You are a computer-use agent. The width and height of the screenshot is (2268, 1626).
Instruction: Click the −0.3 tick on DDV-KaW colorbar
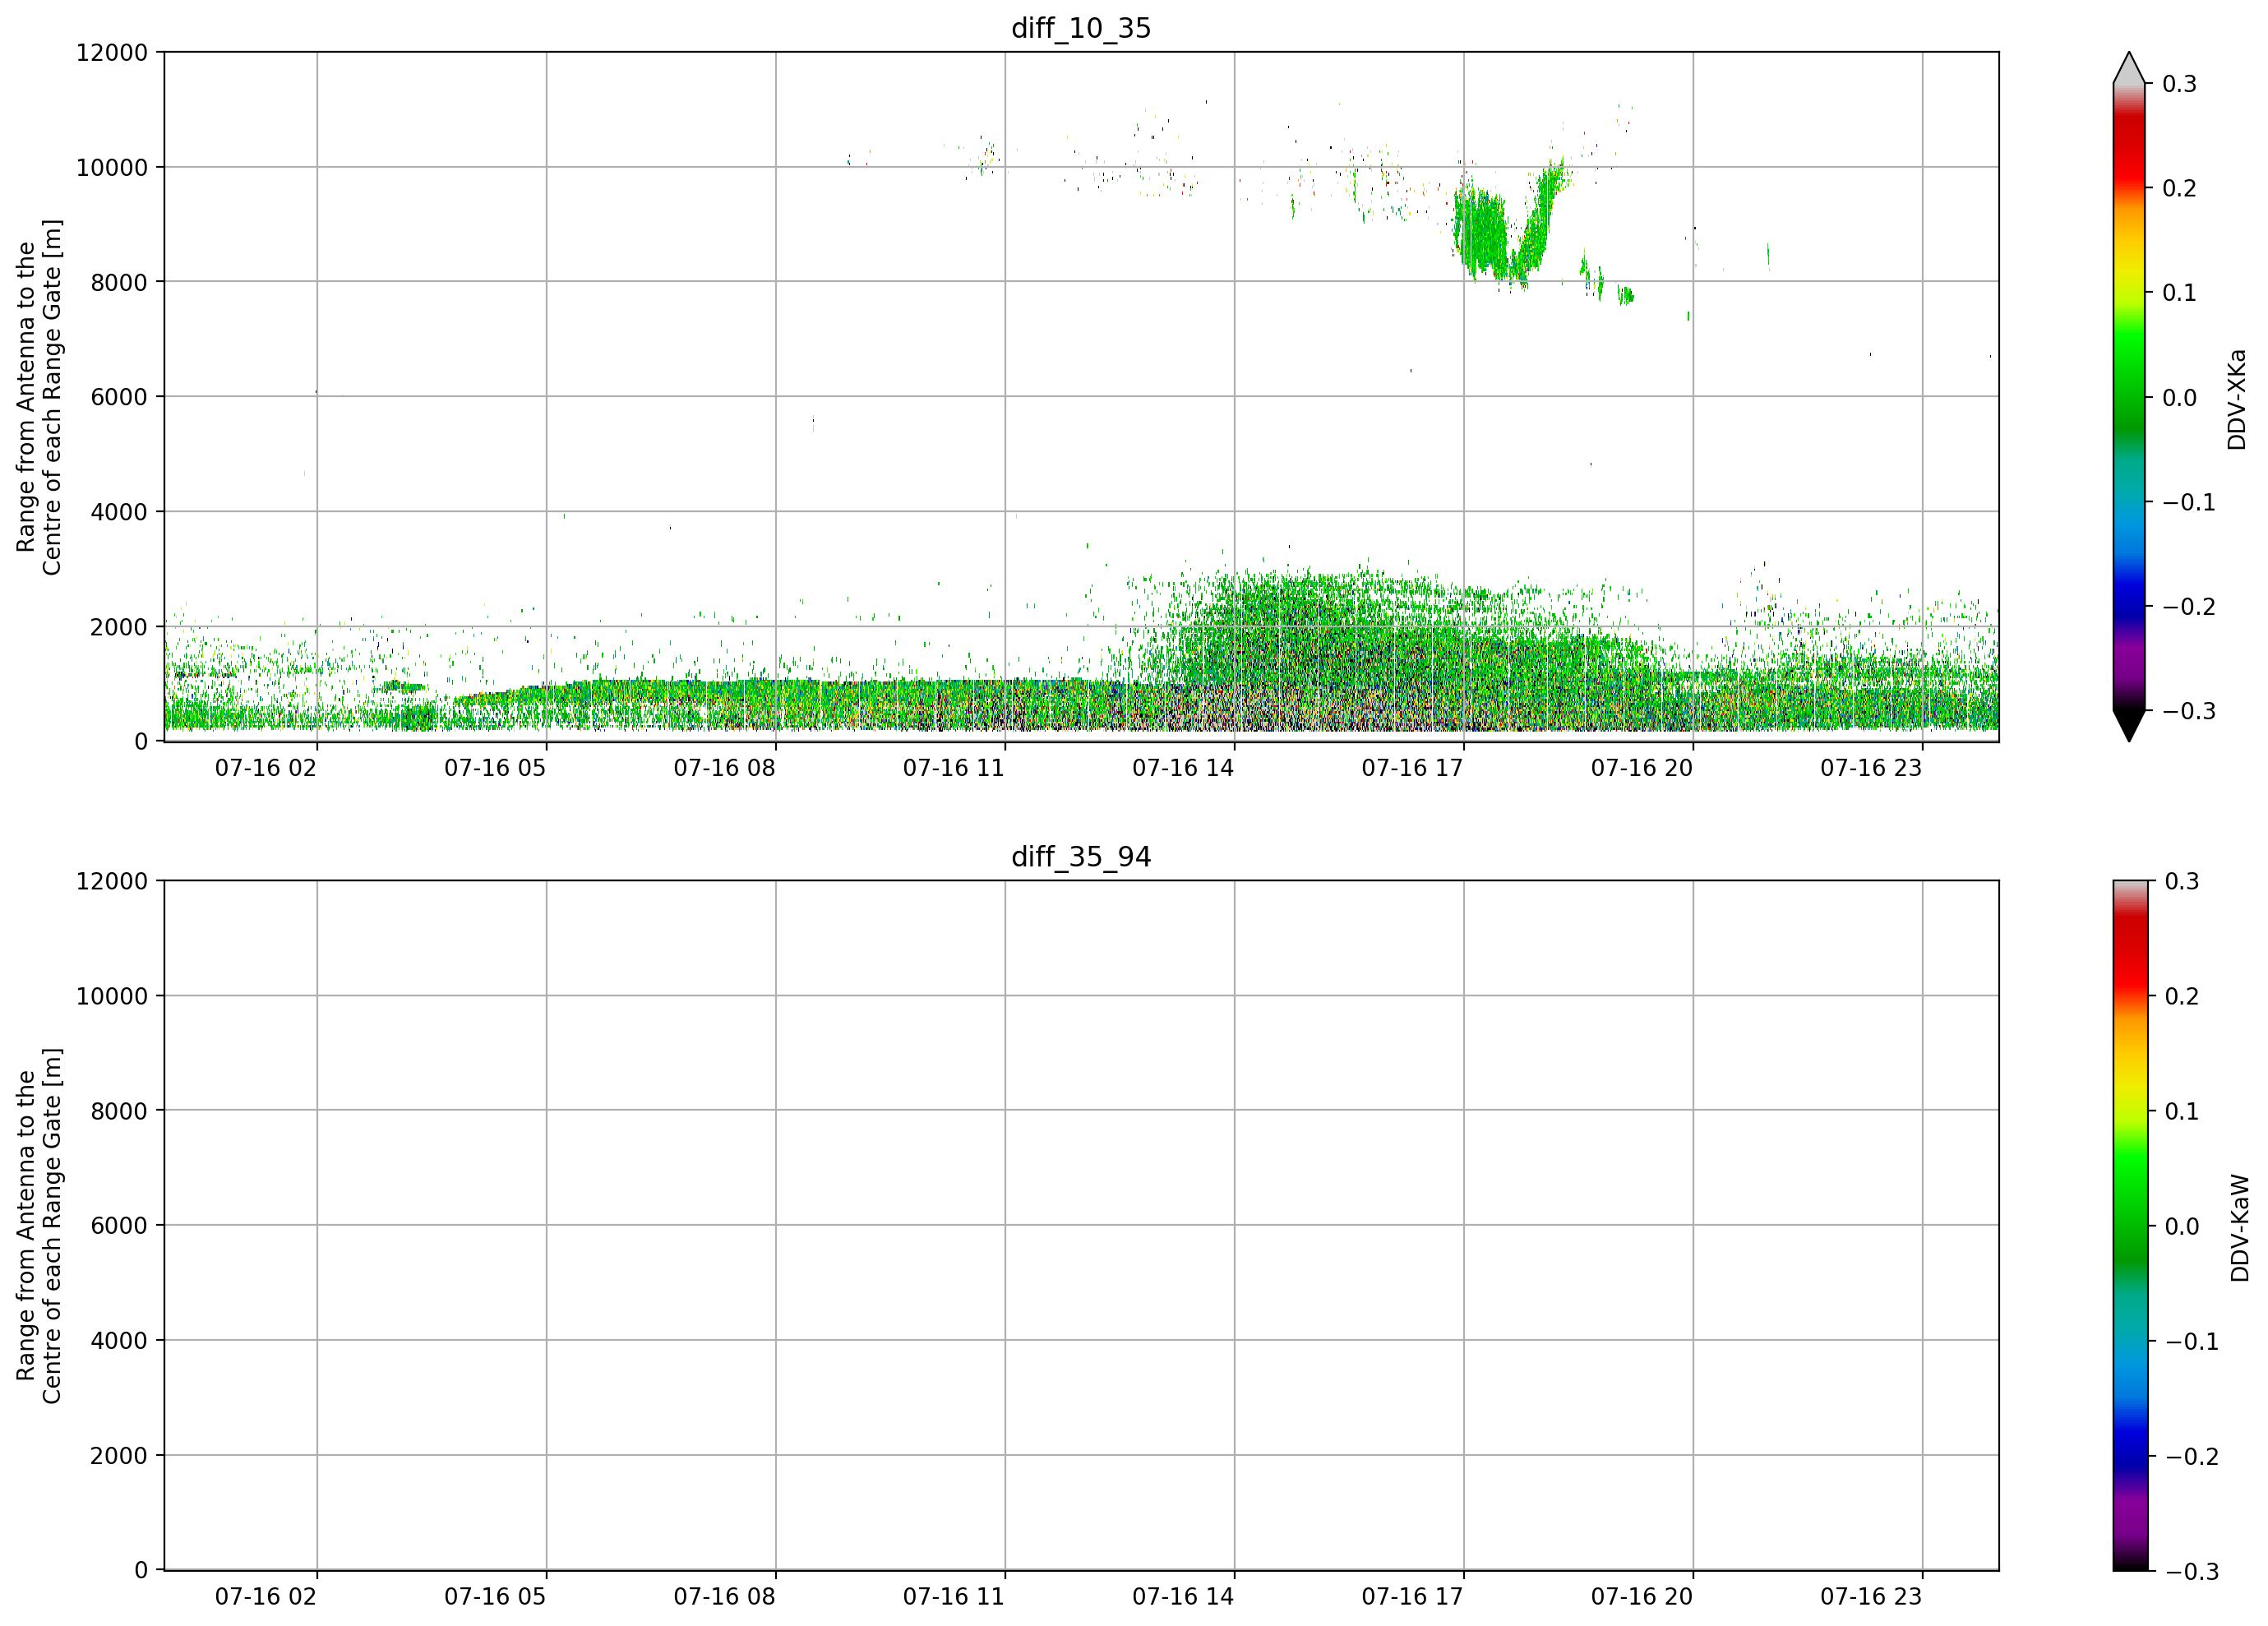[x=2191, y=1571]
